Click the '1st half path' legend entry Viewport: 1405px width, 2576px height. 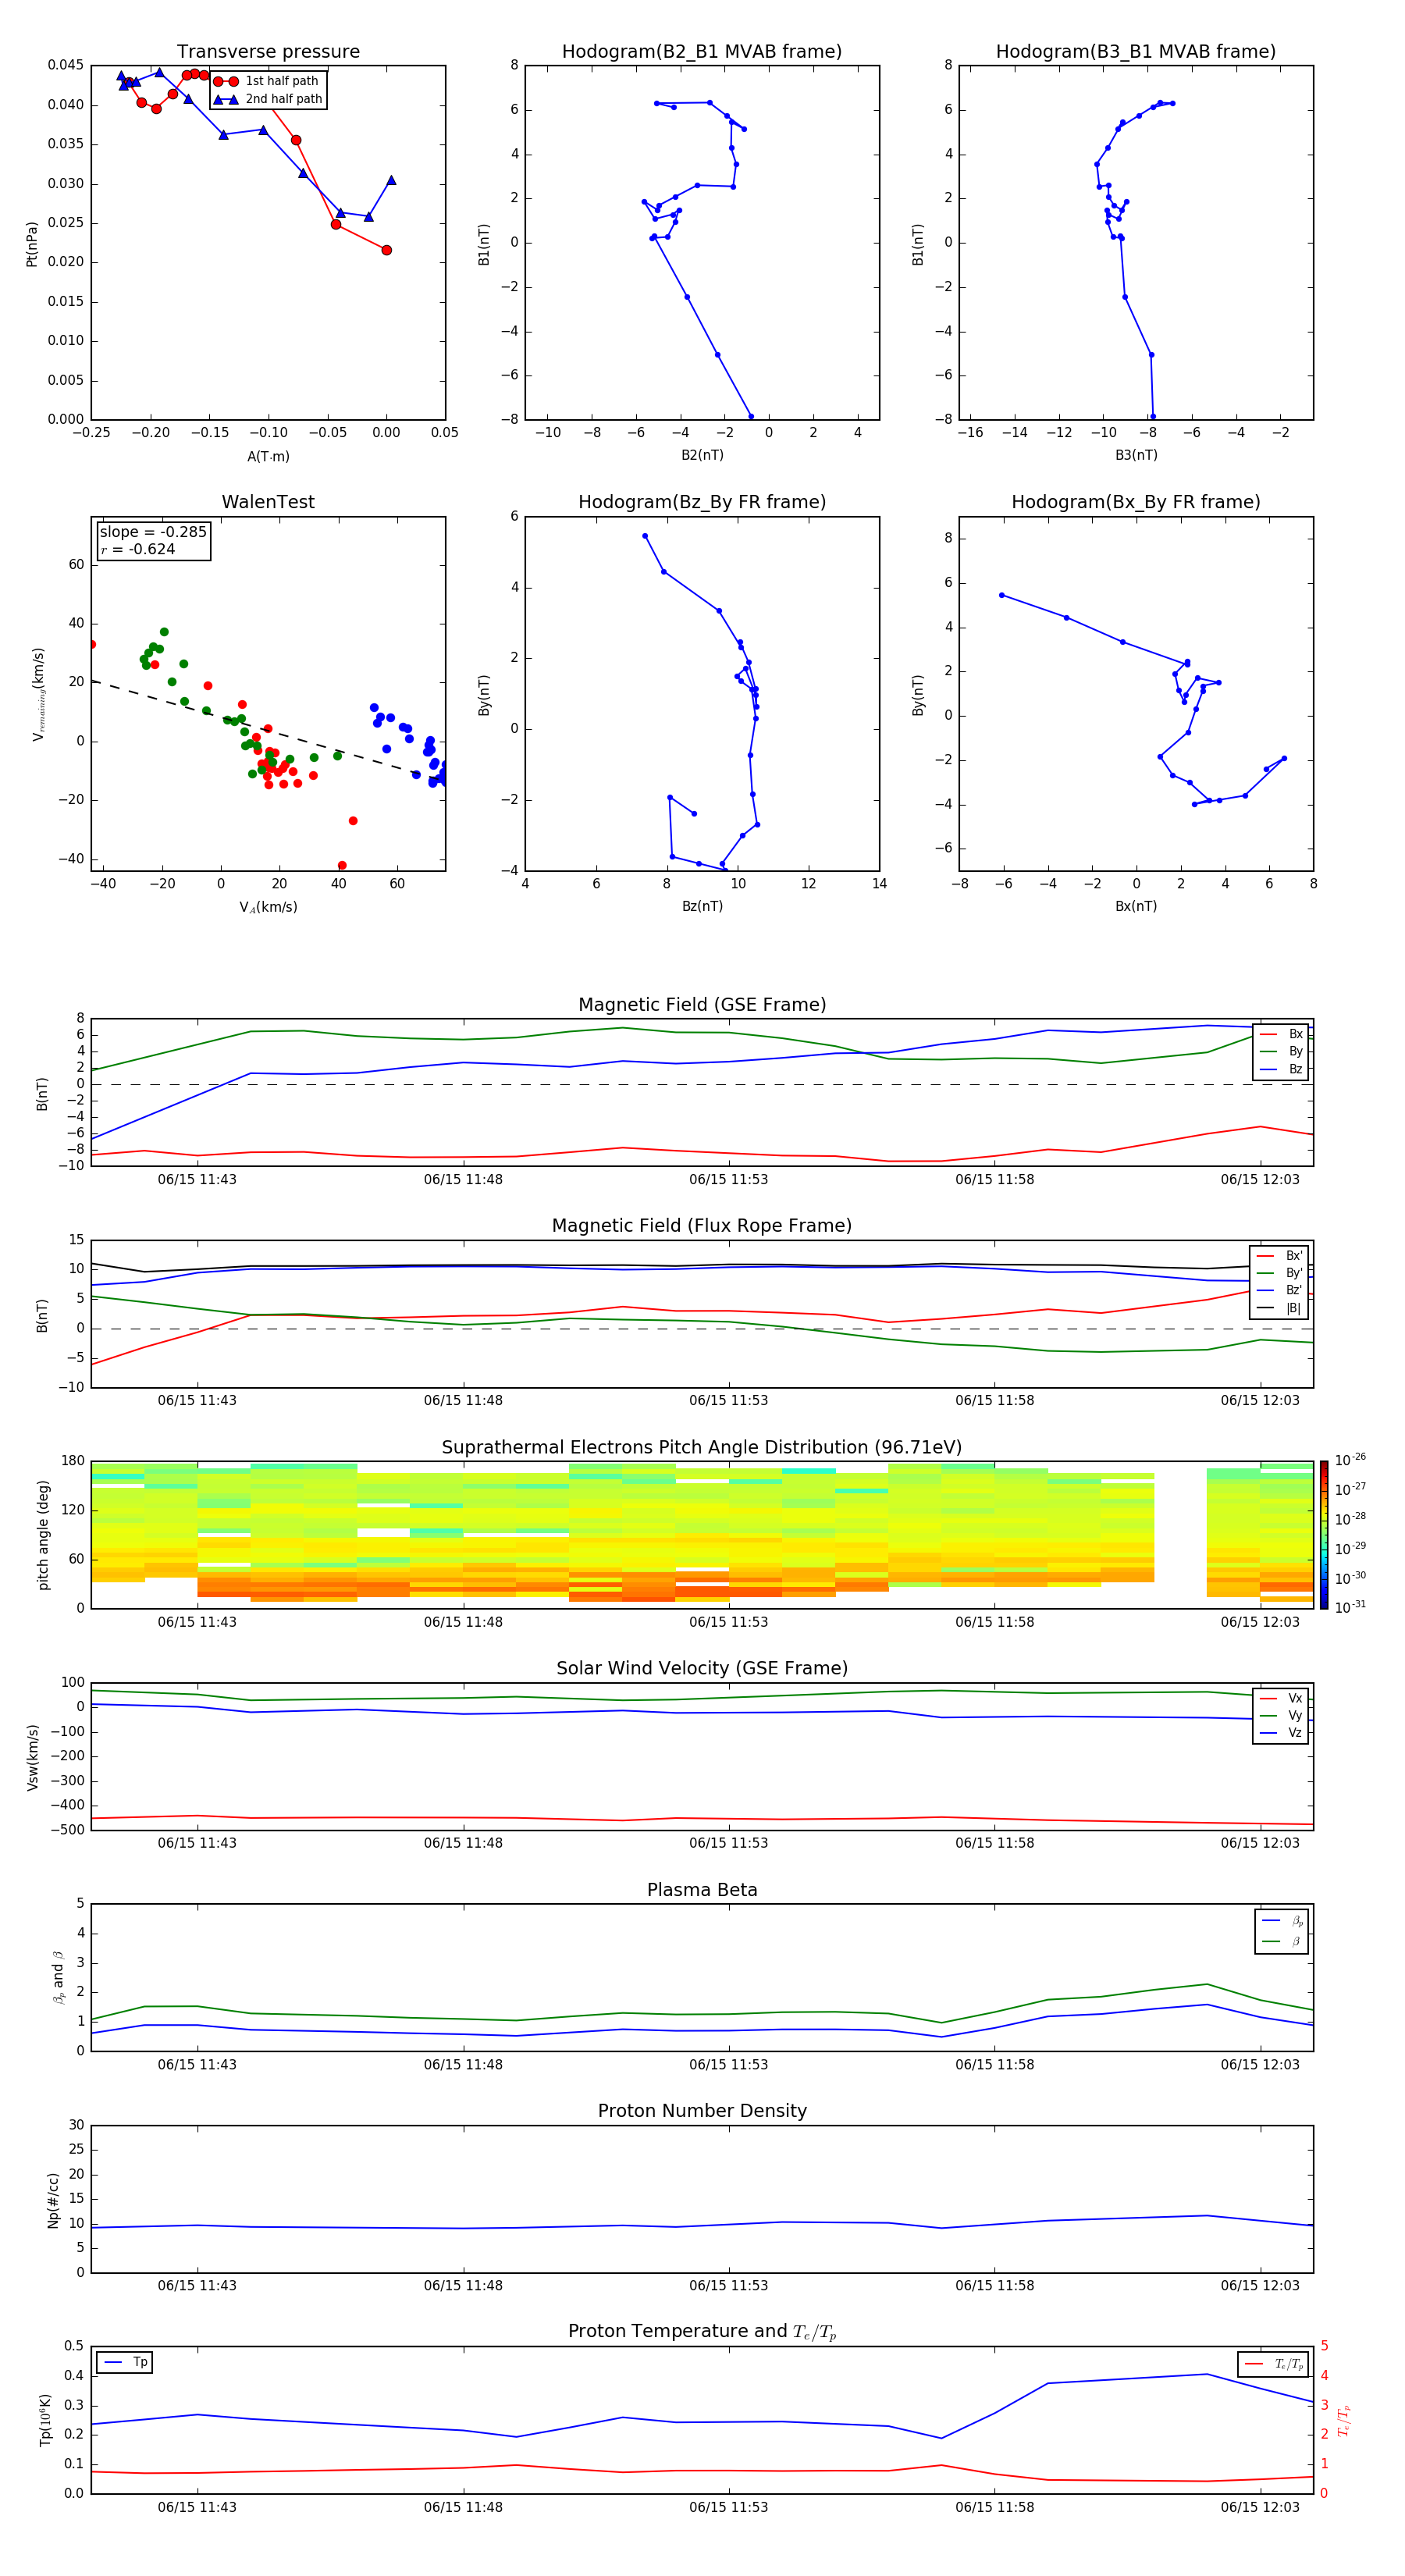pyautogui.click(x=267, y=81)
